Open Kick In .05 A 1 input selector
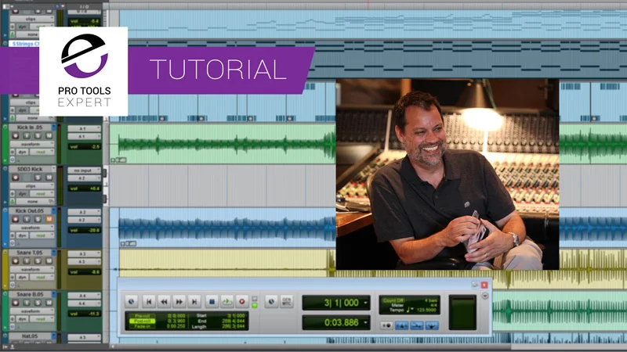627x352 pixels. (84, 128)
